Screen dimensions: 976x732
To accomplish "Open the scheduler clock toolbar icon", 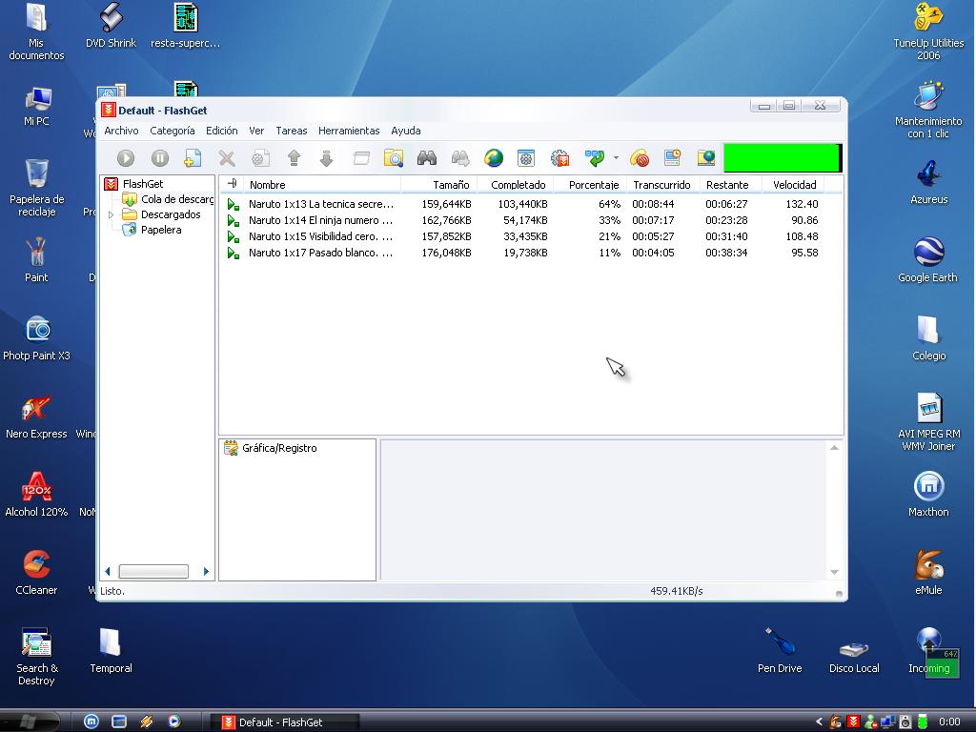I will click(672, 158).
